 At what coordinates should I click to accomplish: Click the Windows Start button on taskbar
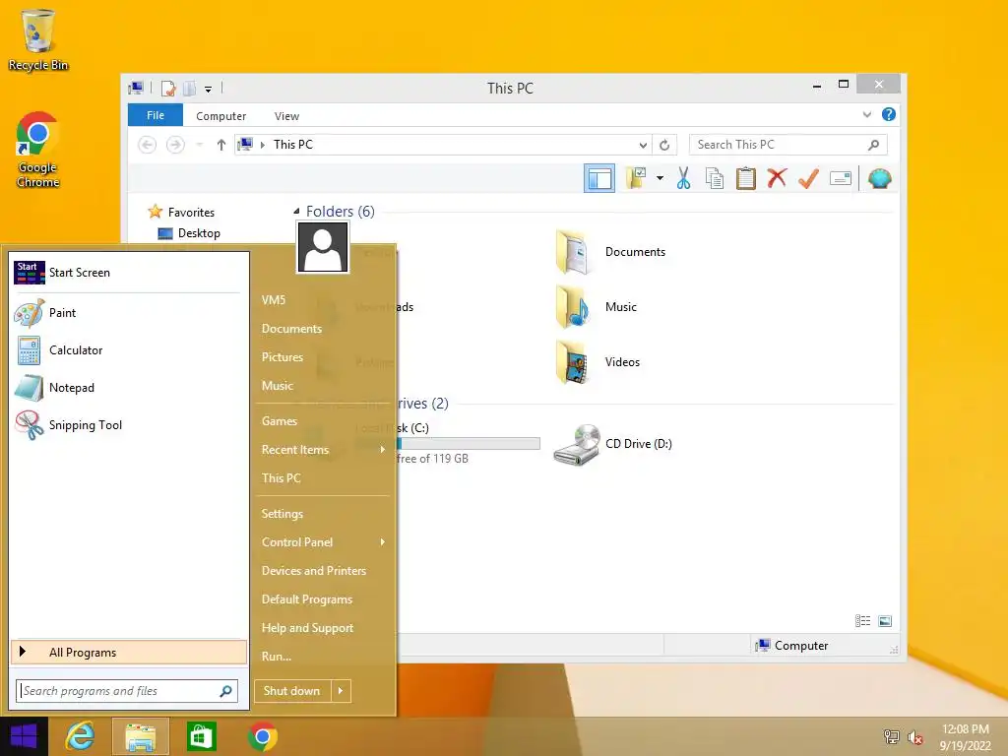click(24, 736)
